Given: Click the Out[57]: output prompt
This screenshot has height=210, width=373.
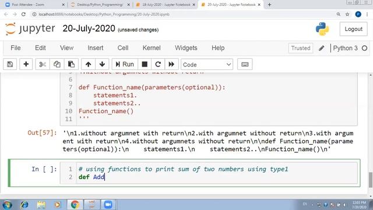Looking at the screenshot, I should tap(43, 132).
